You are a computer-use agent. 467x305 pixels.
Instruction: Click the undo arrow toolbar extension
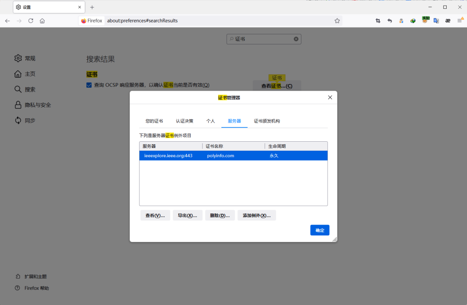pyautogui.click(x=390, y=21)
